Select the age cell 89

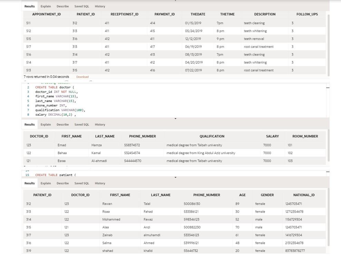tap(237, 204)
